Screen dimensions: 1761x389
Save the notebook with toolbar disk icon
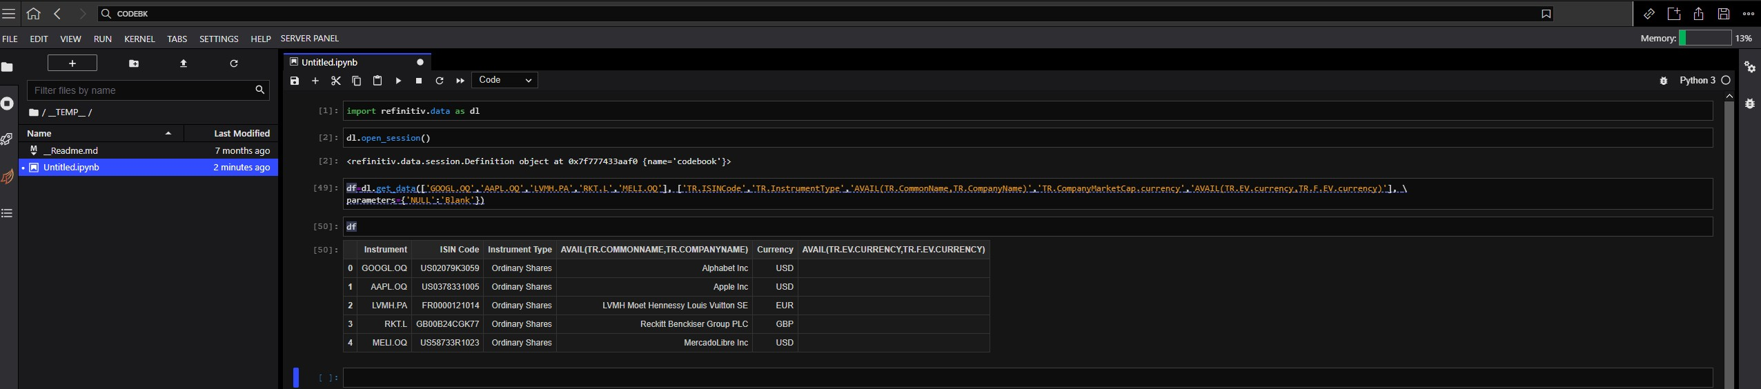(295, 81)
